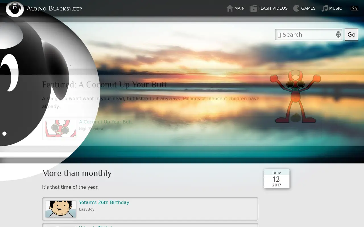364x227 pixels.
Task: Click the Featured: A Coconut Up Your Butt heading
Action: [104, 85]
